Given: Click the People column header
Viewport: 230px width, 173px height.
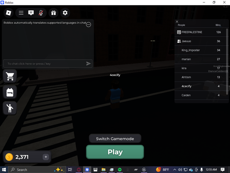Looking at the screenshot, I should coord(181,25).
